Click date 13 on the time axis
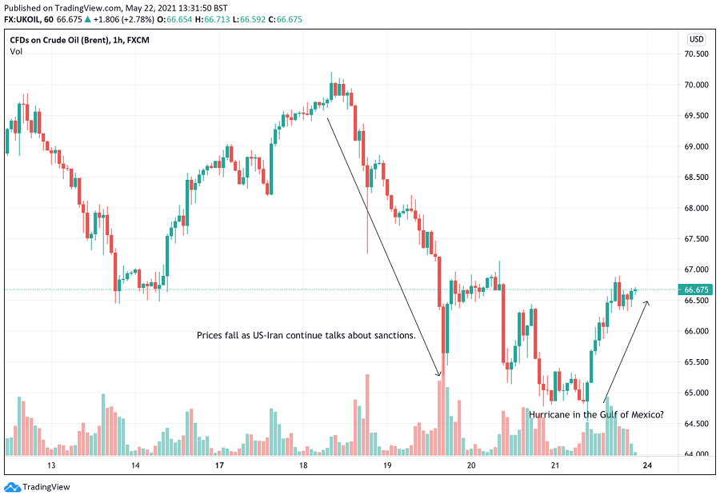 pos(50,465)
